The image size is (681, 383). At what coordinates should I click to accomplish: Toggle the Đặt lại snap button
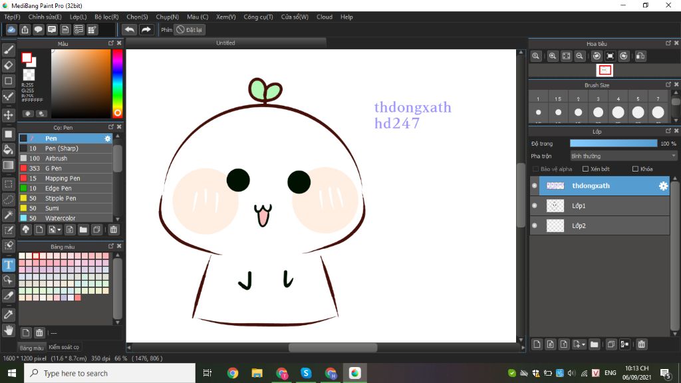(x=190, y=30)
